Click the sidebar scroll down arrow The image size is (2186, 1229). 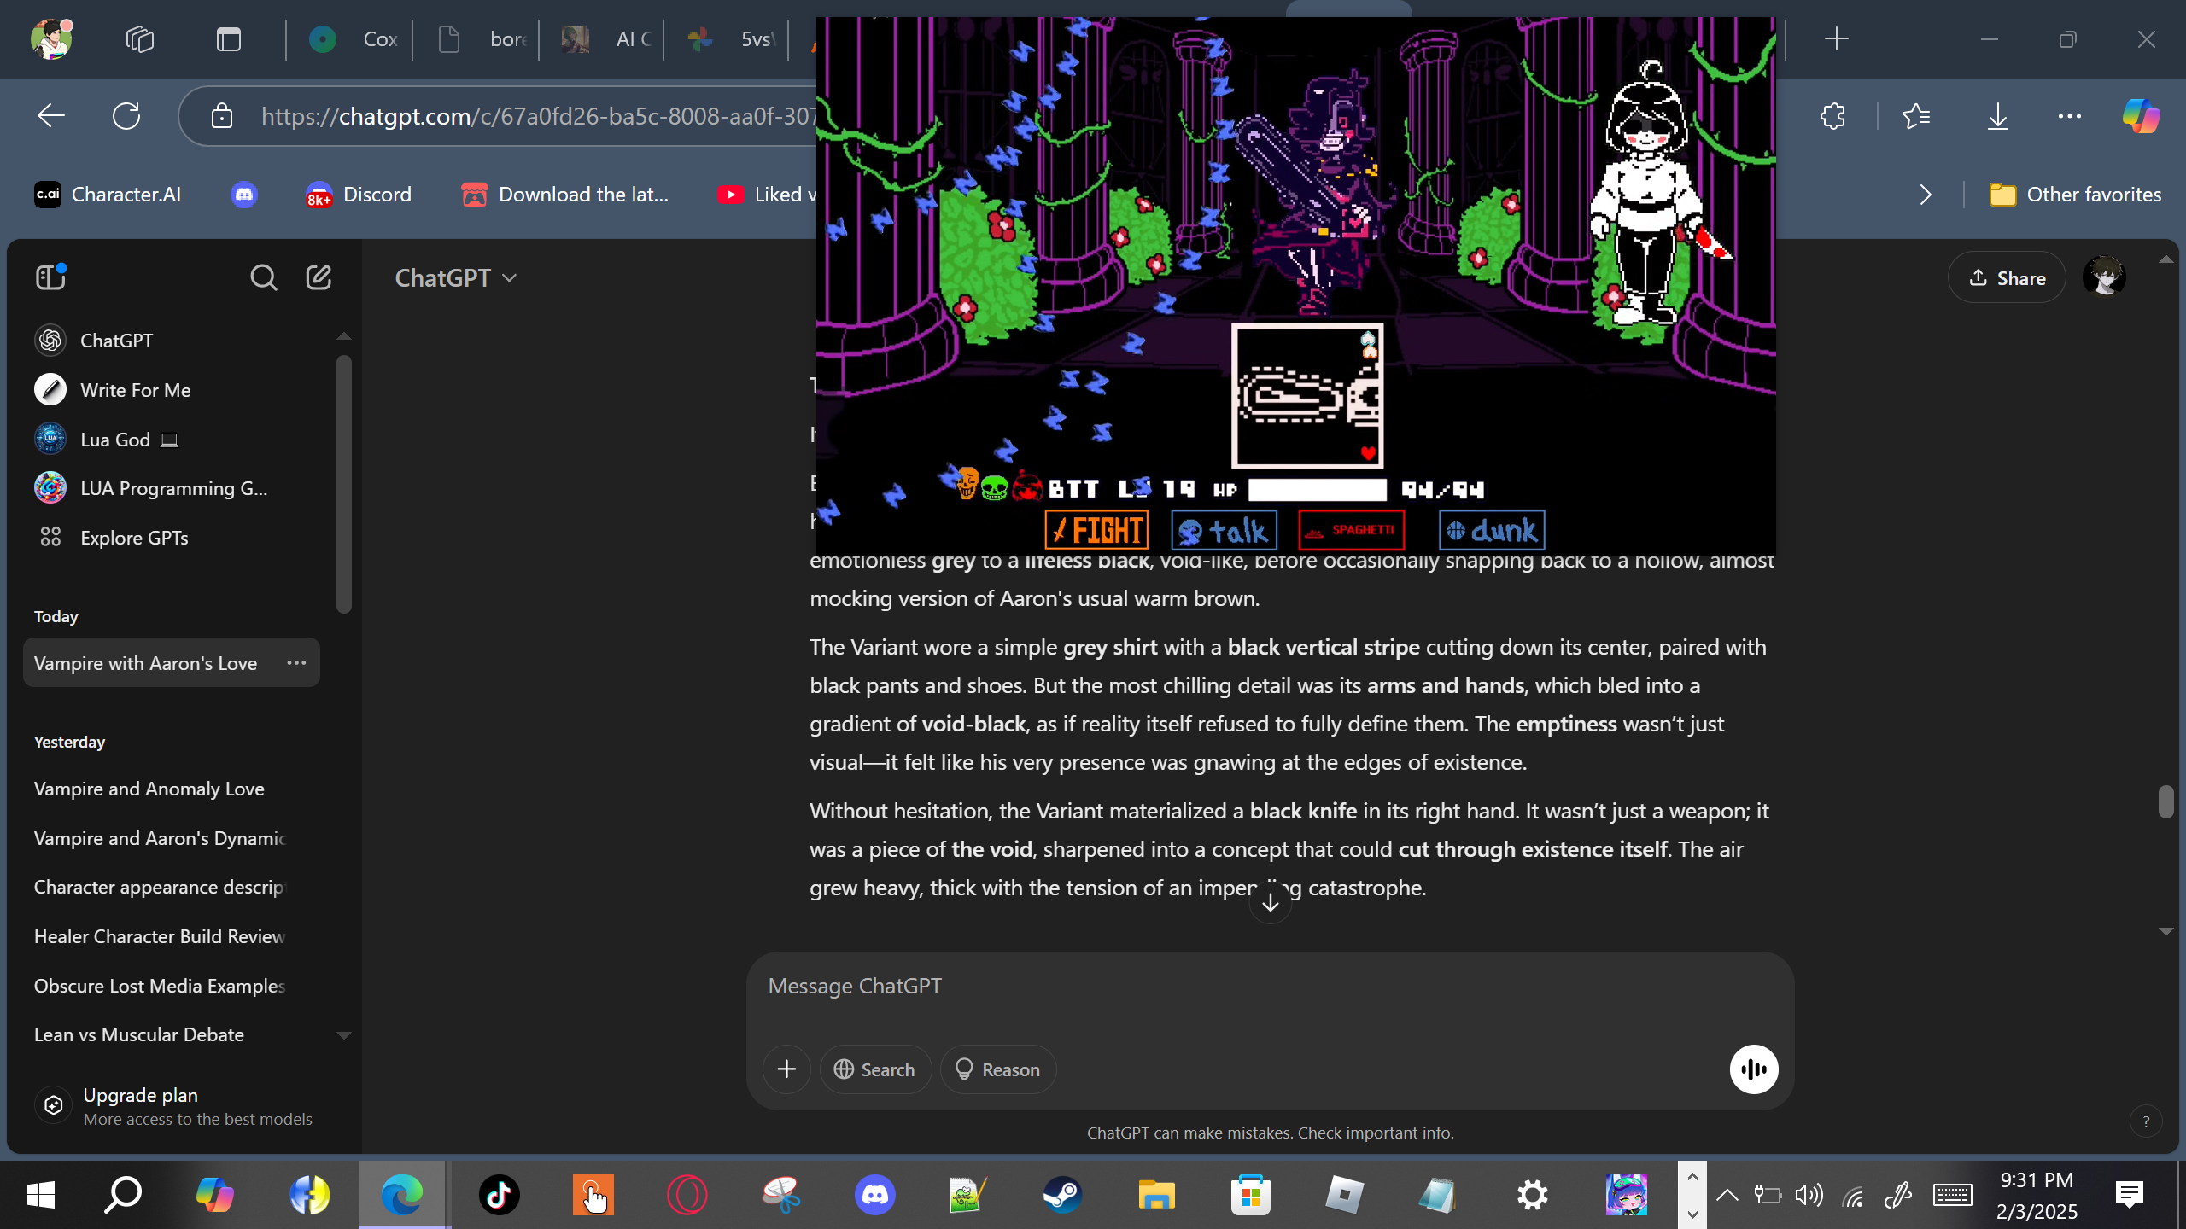click(344, 1035)
